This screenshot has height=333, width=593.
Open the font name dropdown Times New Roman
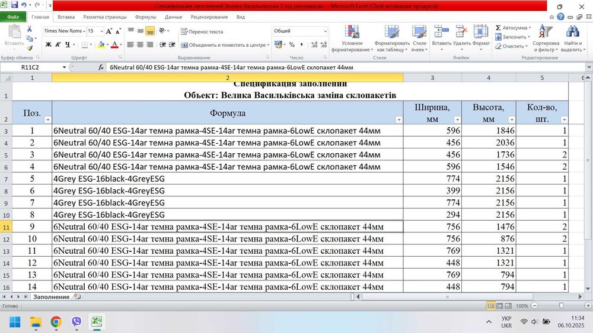point(83,31)
